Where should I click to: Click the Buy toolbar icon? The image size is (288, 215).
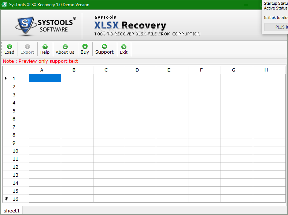pyautogui.click(x=85, y=49)
